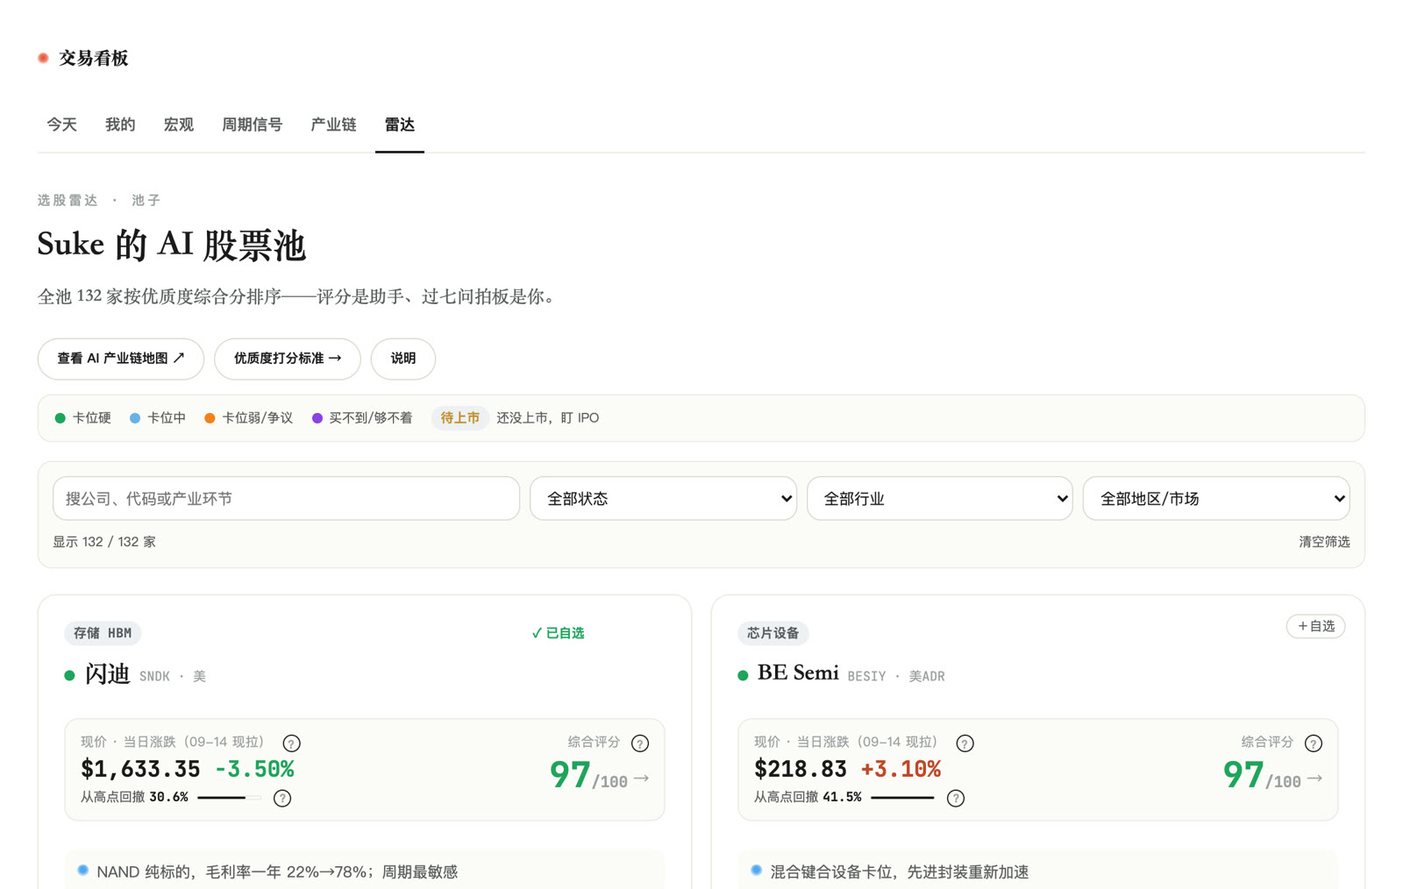
Task: Open help icon next to BE Semi price label
Action: pyautogui.click(x=965, y=743)
